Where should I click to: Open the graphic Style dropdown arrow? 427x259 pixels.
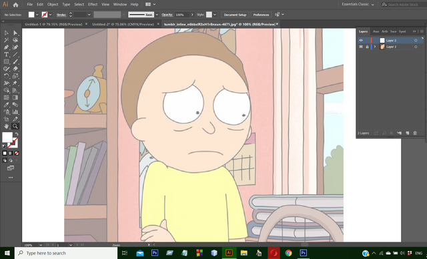(x=215, y=15)
